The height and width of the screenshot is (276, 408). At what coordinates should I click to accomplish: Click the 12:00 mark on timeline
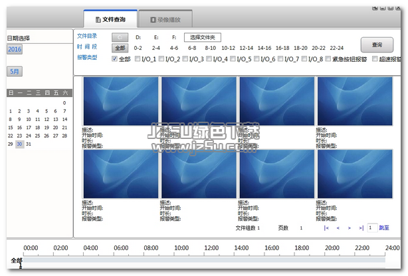(211, 248)
